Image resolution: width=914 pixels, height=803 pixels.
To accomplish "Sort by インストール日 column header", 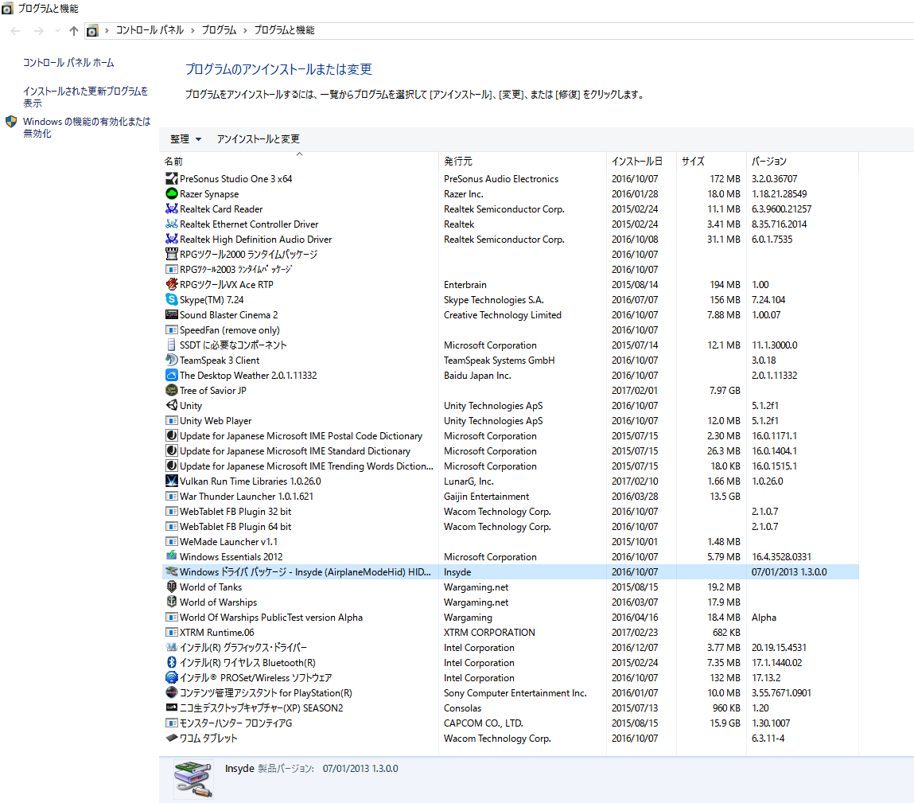I will point(641,161).
